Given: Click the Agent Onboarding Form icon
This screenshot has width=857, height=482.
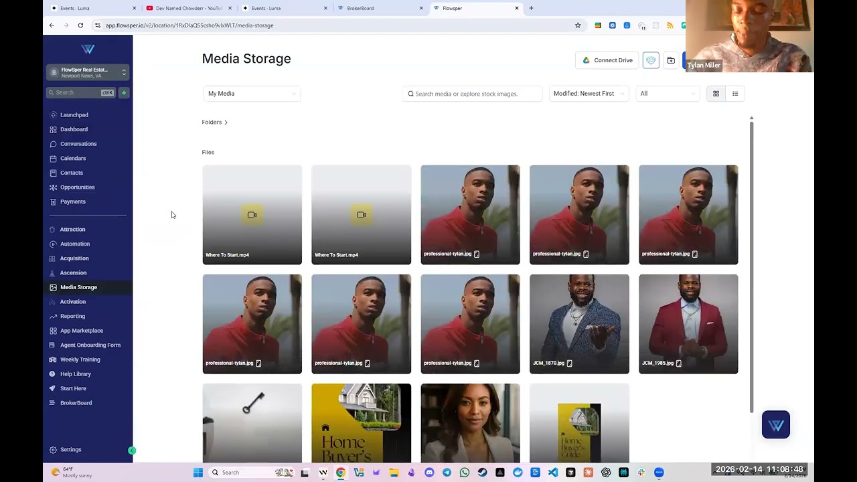Looking at the screenshot, I should [53, 345].
